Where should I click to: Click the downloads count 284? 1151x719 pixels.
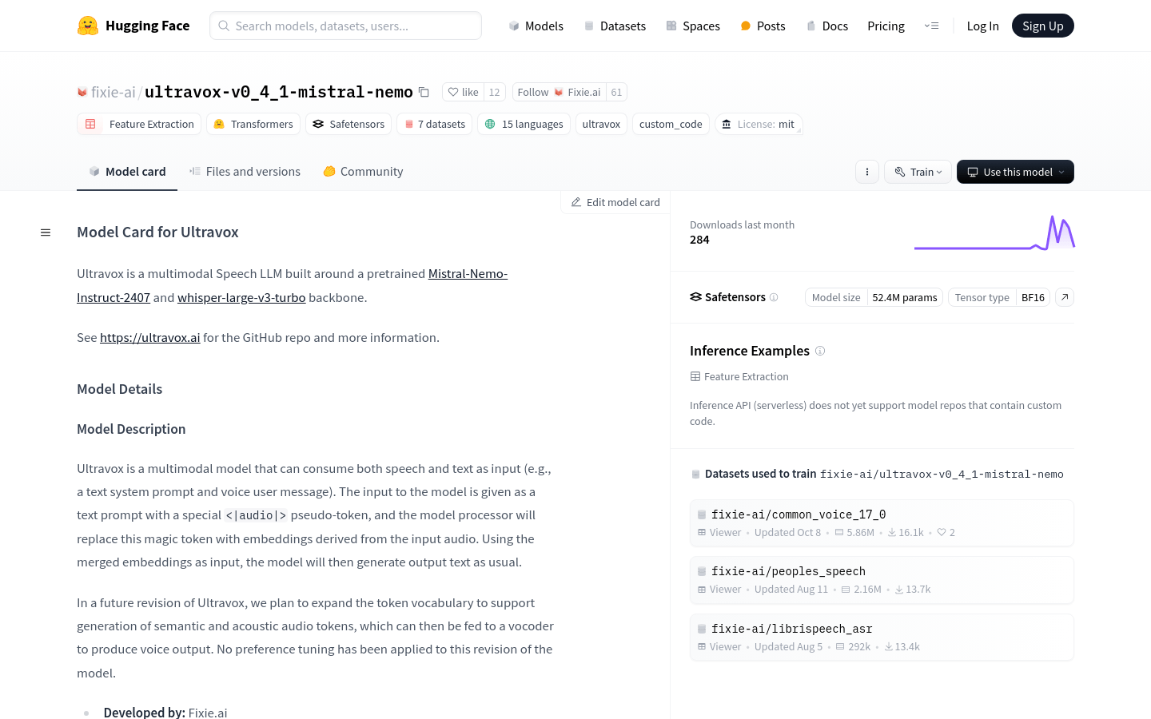tap(699, 240)
